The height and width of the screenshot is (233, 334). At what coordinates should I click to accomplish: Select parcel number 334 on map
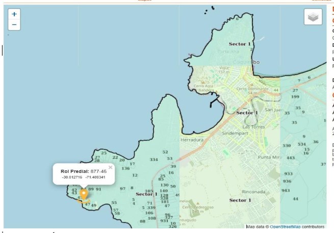(x=153, y=160)
